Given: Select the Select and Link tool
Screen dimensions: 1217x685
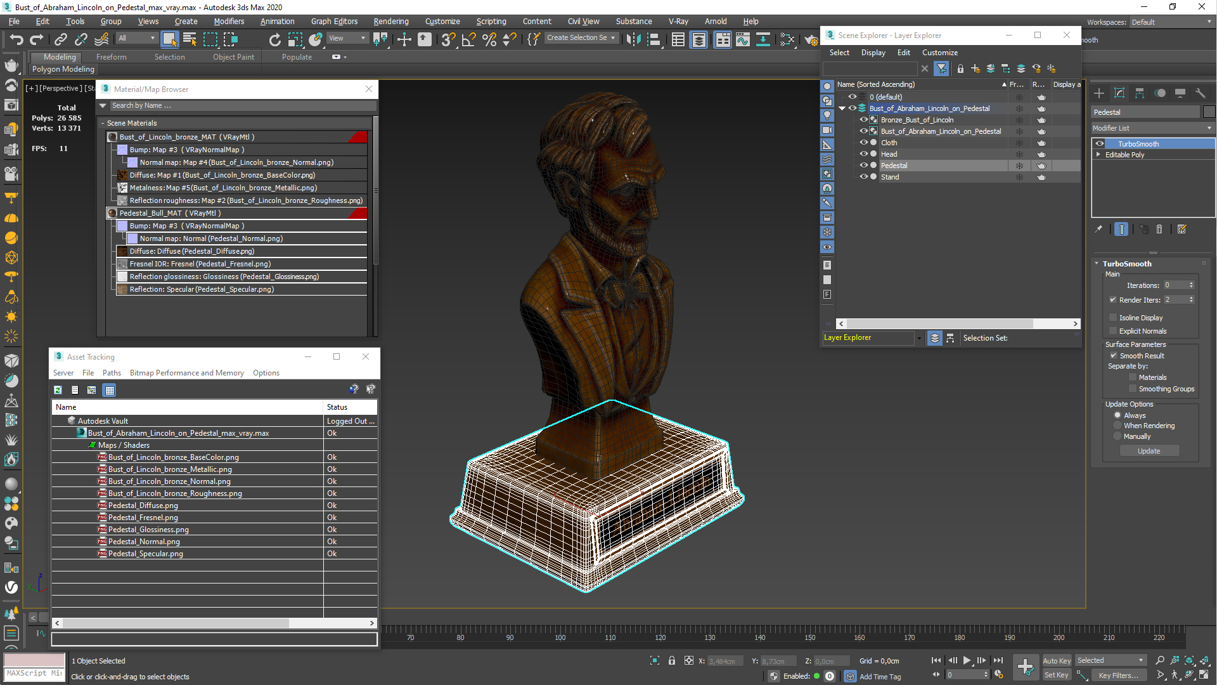Looking at the screenshot, I should tap(61, 39).
